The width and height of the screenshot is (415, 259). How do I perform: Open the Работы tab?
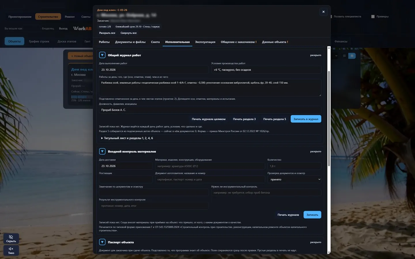104,42
